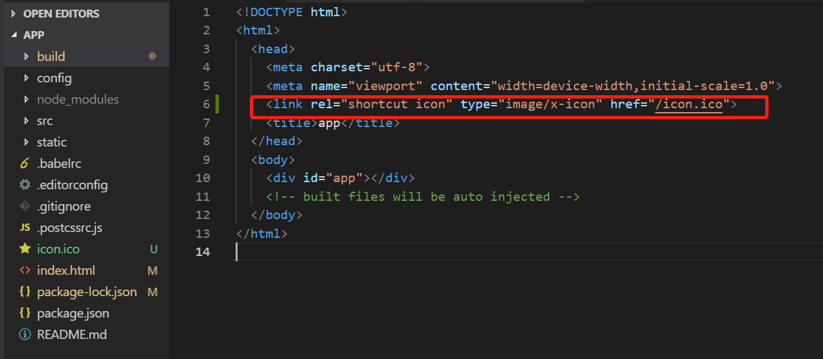This screenshot has height=359, width=823.
Task: Click the git icon beside .gitignore
Action: click(25, 206)
